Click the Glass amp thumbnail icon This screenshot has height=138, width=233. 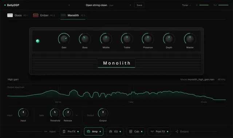coord(10,15)
